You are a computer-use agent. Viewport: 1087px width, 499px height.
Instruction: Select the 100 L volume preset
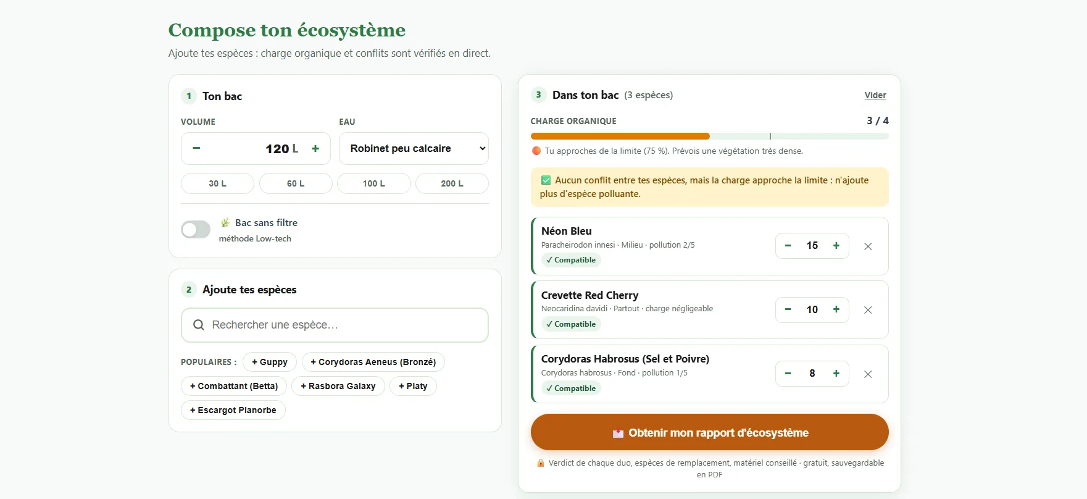(x=374, y=183)
